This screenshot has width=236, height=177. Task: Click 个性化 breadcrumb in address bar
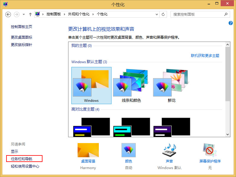(x=102, y=14)
